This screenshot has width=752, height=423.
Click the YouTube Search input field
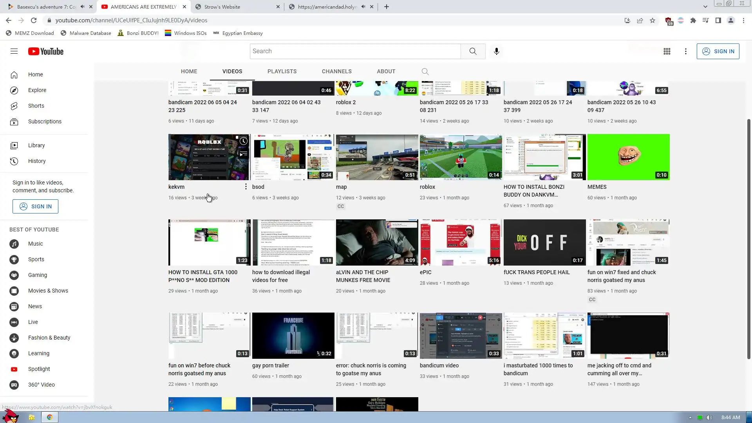tap(354, 51)
